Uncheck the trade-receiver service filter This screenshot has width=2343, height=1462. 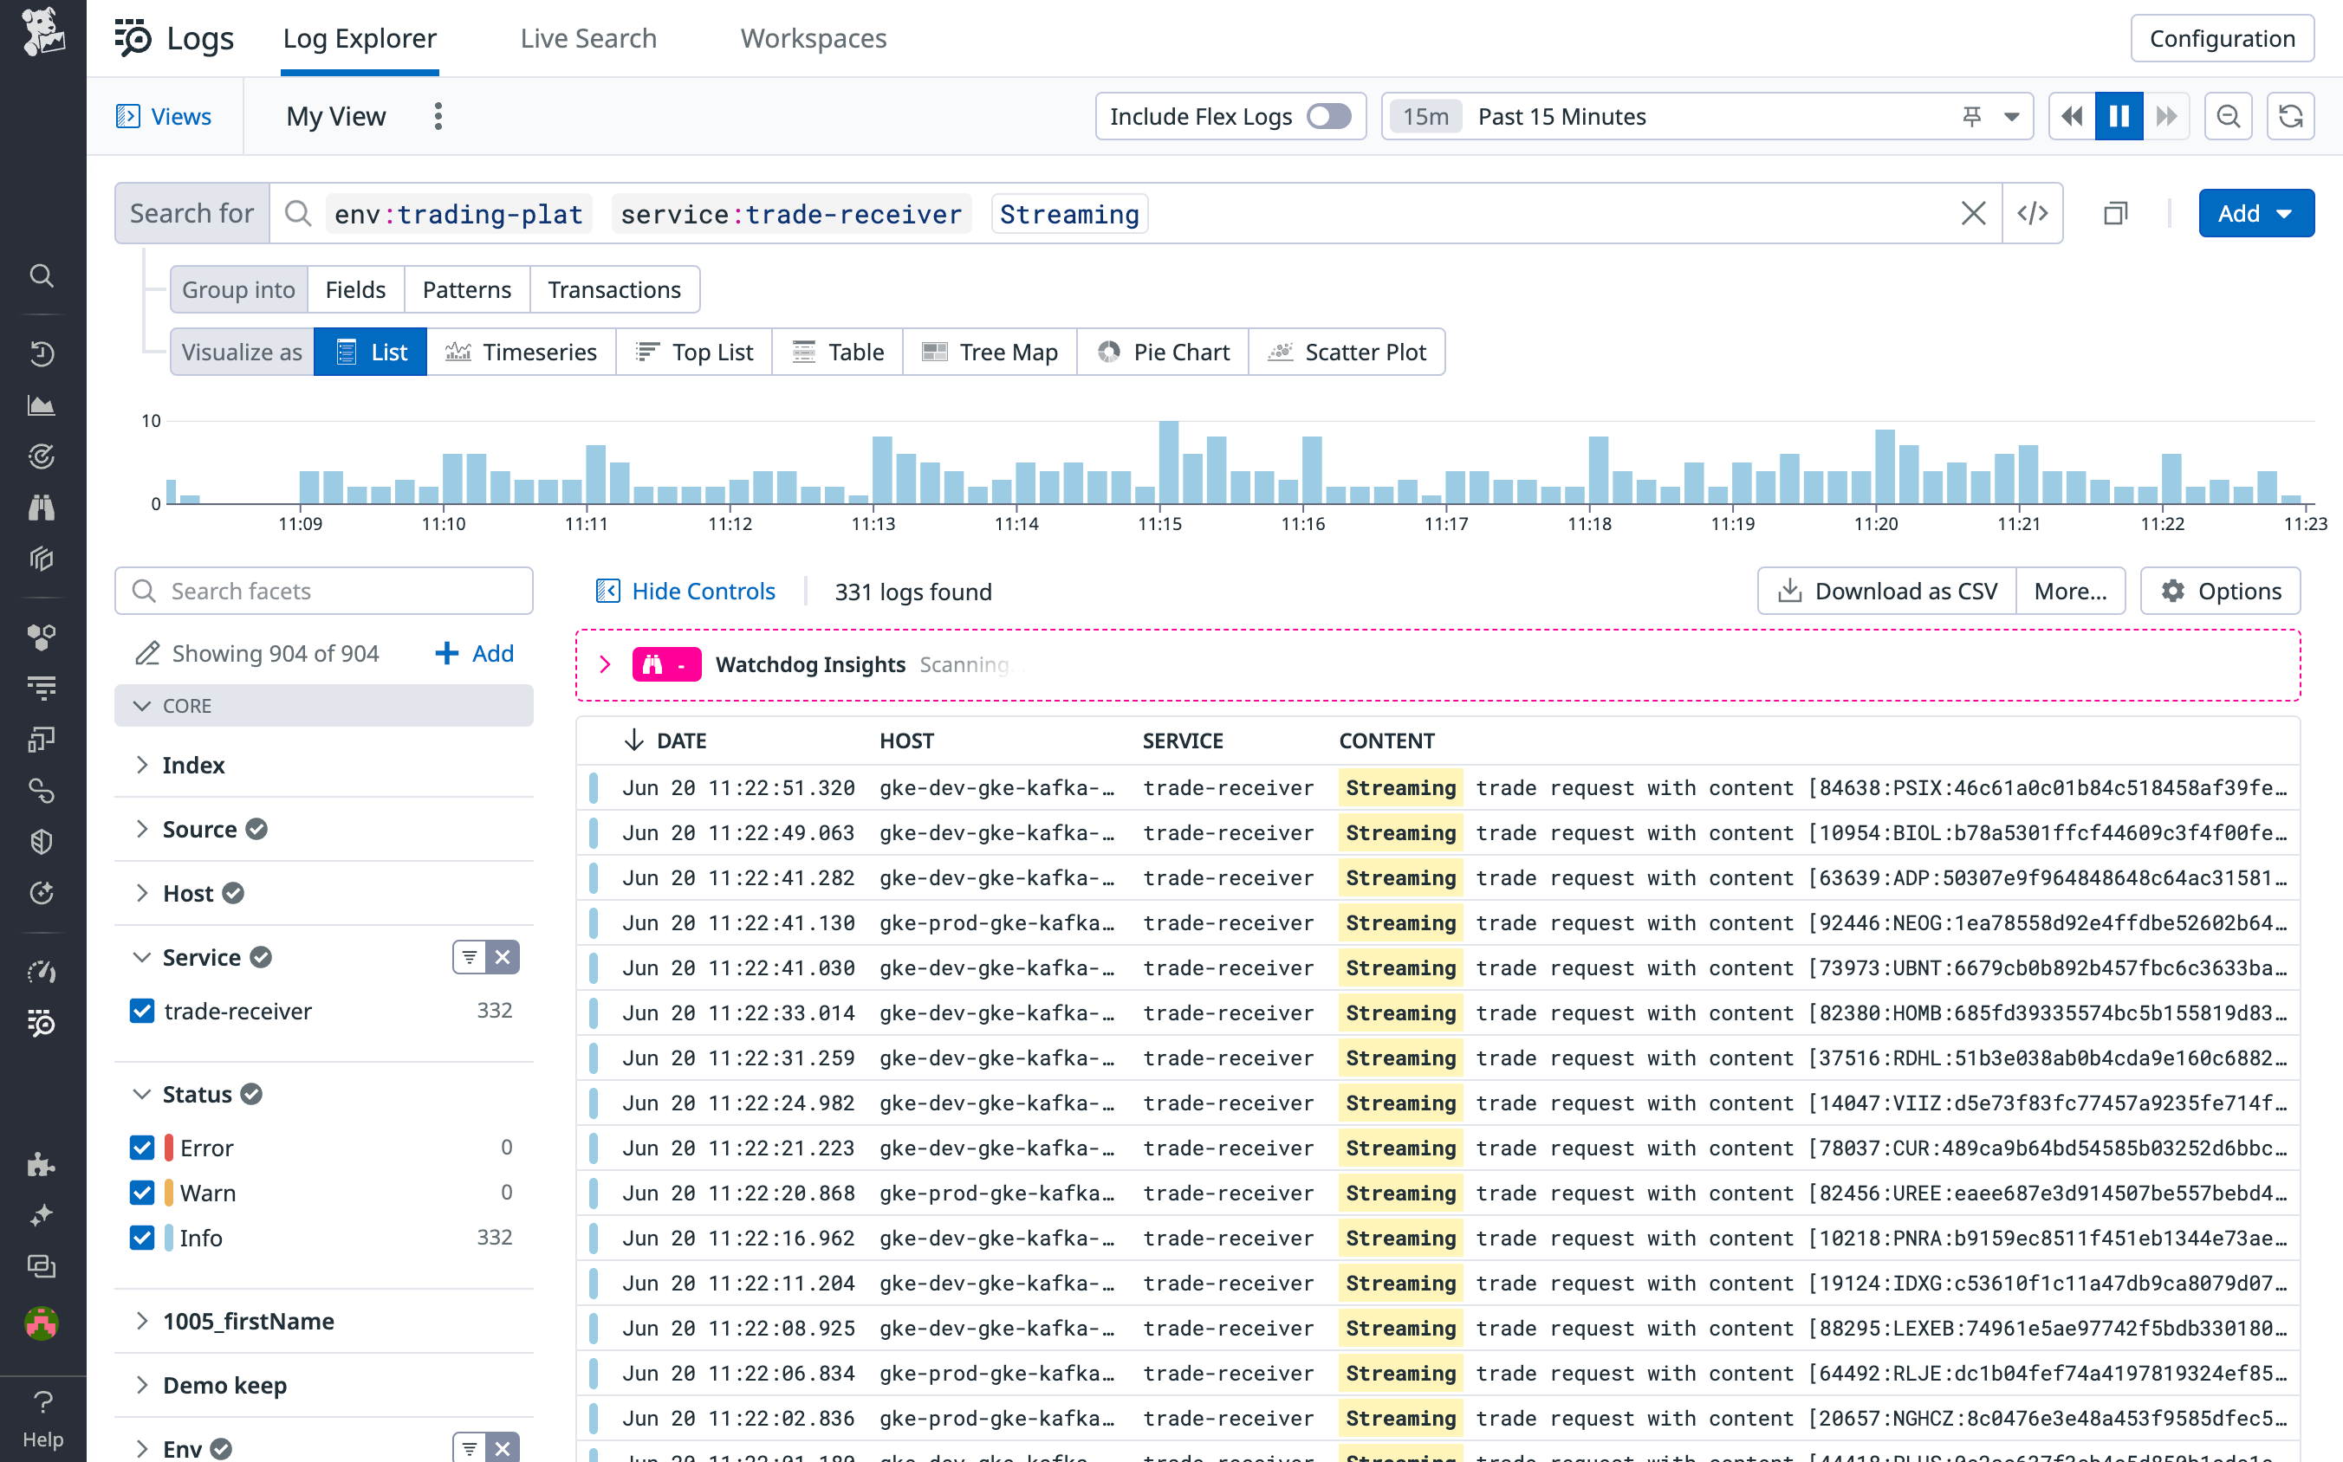click(142, 1011)
